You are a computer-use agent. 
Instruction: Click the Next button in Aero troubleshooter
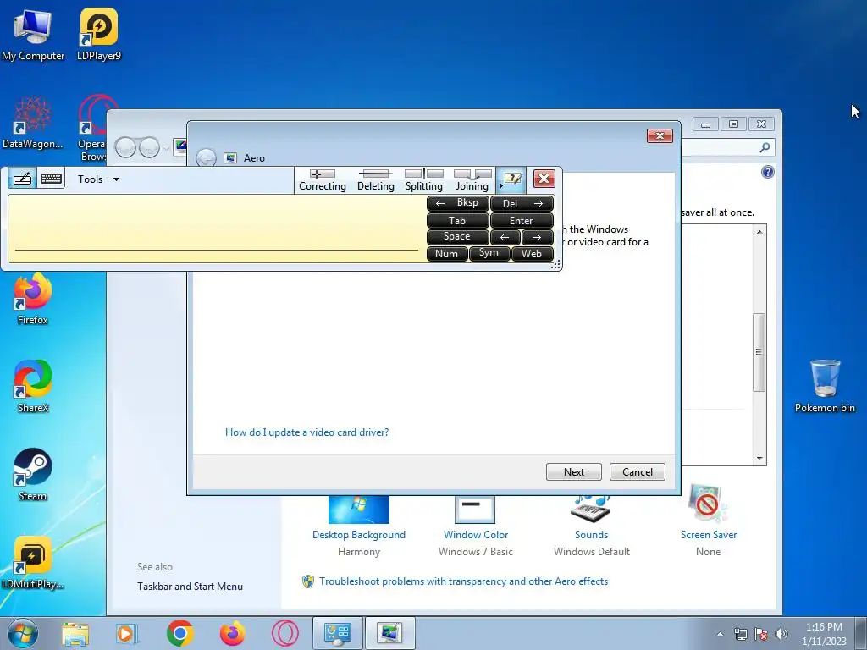pos(574,472)
